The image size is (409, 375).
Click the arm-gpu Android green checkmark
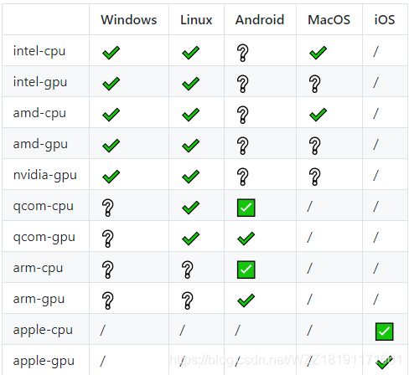(x=246, y=301)
